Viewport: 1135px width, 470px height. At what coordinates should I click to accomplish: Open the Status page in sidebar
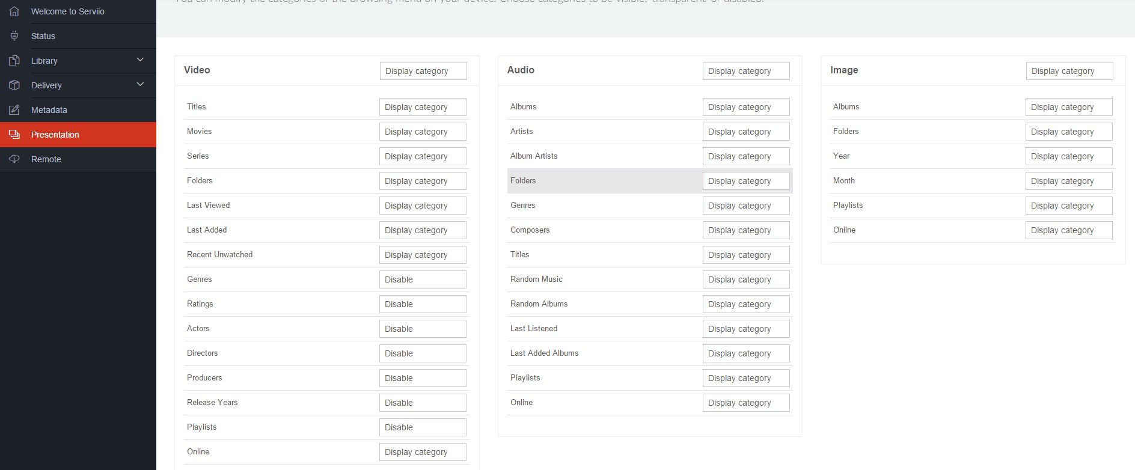click(x=43, y=36)
